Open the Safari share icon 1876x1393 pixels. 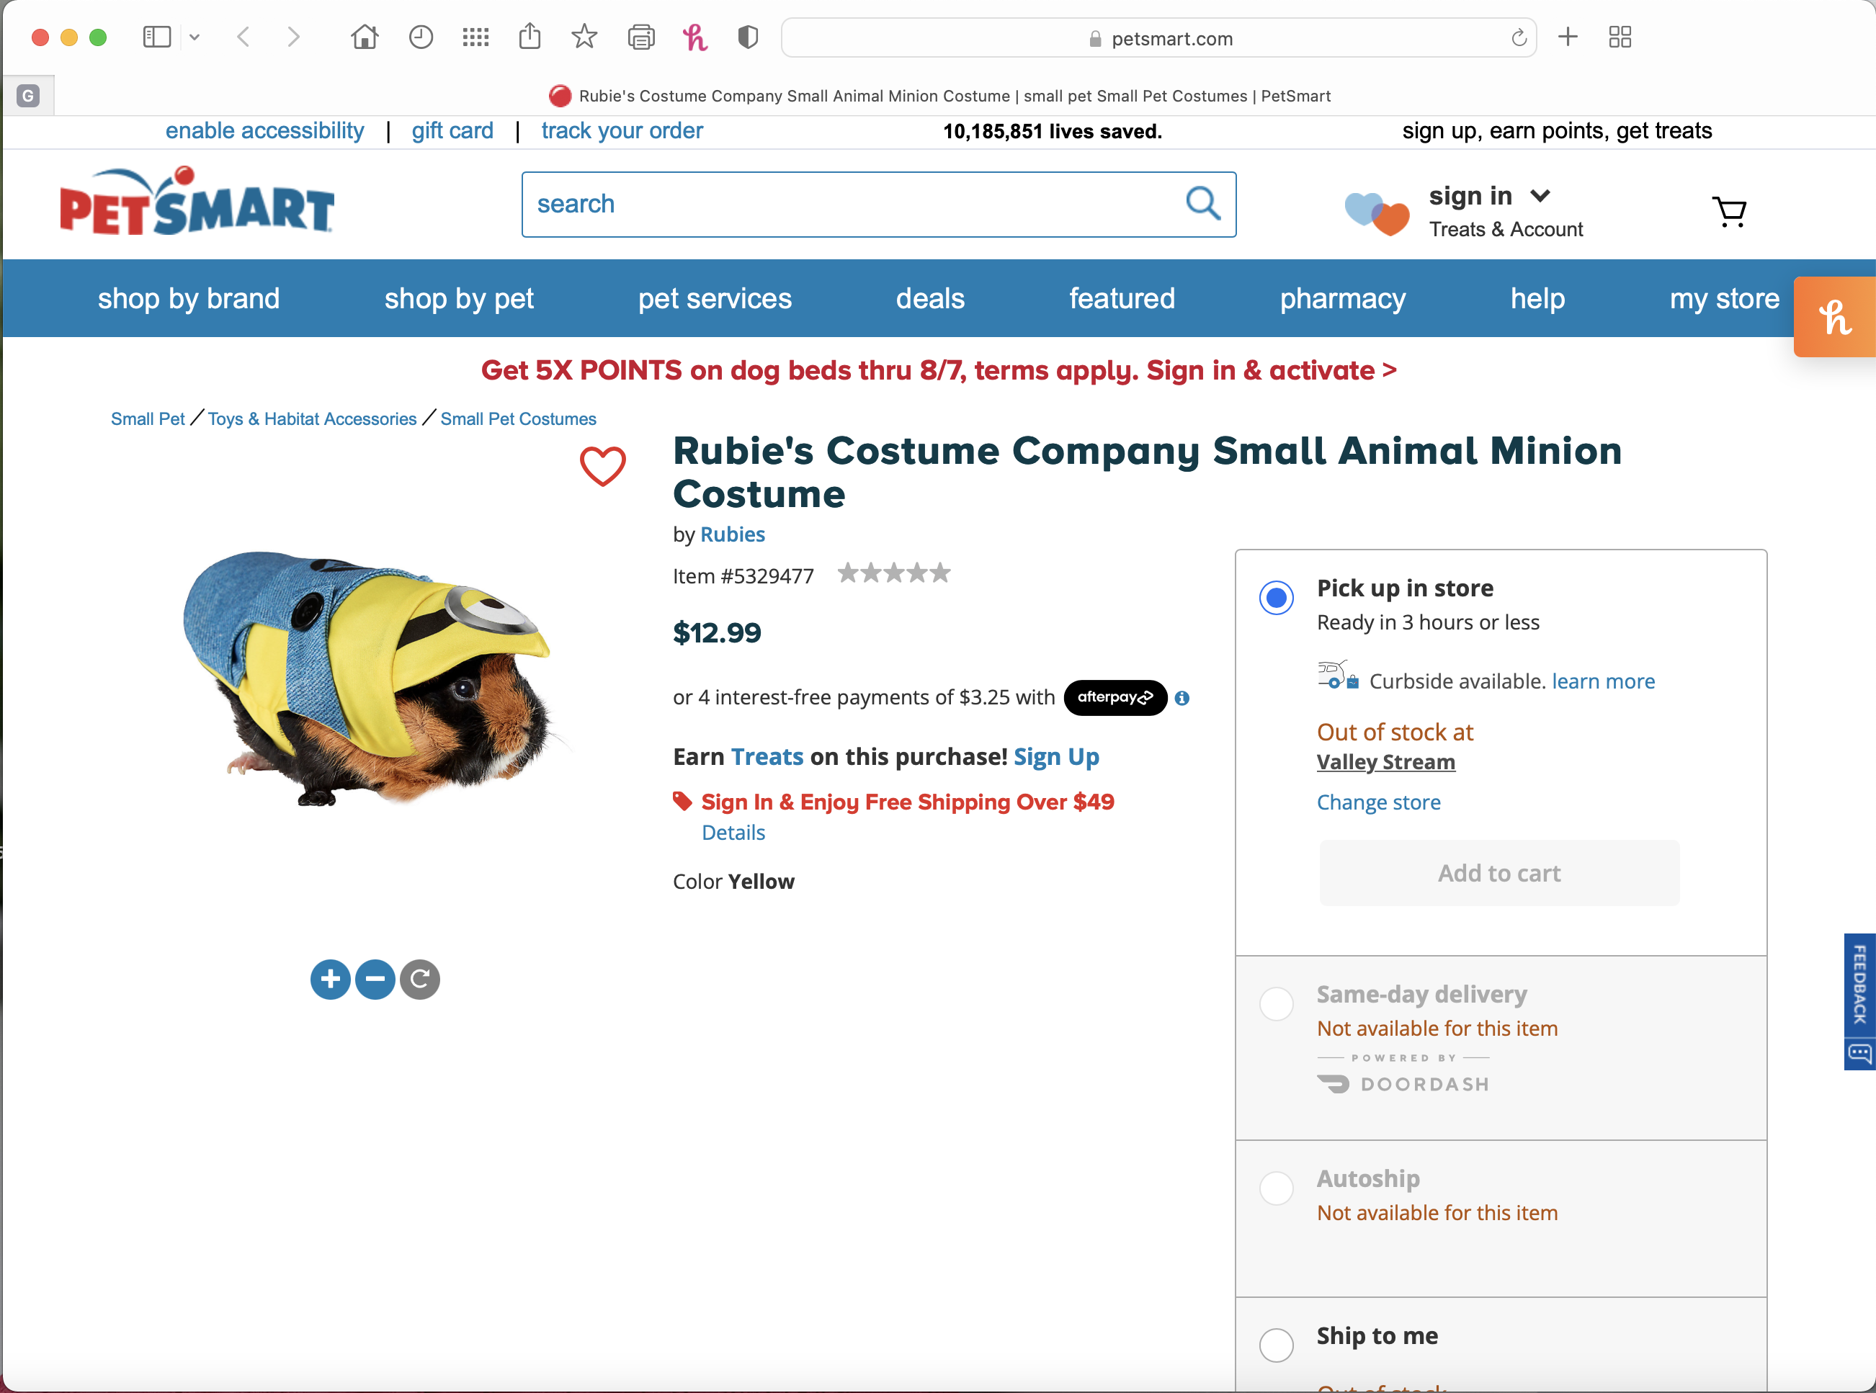coord(530,36)
